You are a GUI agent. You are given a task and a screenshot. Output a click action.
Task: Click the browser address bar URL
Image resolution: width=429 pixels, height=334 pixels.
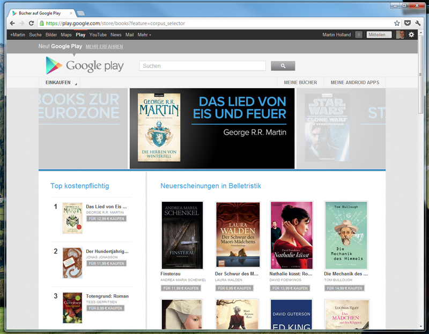coord(115,23)
